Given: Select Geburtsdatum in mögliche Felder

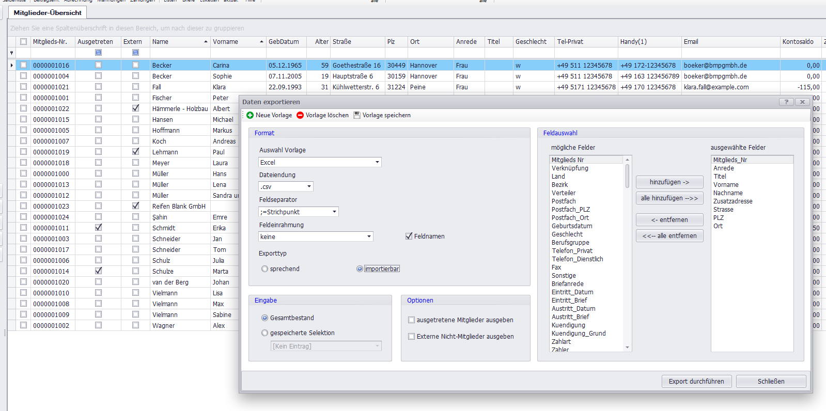Looking at the screenshot, I should coord(572,226).
